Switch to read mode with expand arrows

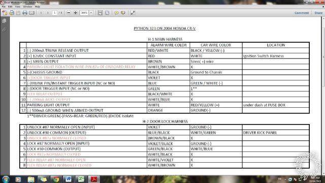pos(133,13)
